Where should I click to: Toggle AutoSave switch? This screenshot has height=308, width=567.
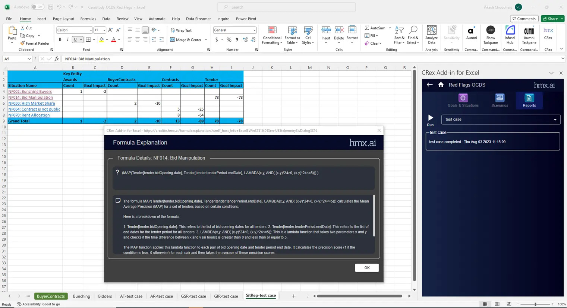37,7
